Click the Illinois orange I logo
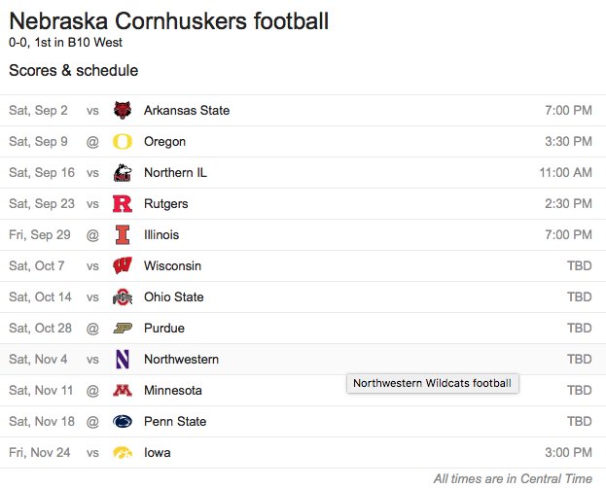Image resolution: width=606 pixels, height=488 pixels. 123,235
